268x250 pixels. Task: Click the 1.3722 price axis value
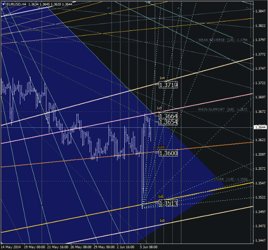coord(260,83)
